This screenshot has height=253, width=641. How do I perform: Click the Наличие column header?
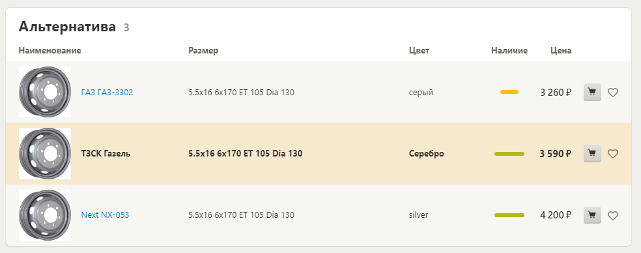point(509,51)
